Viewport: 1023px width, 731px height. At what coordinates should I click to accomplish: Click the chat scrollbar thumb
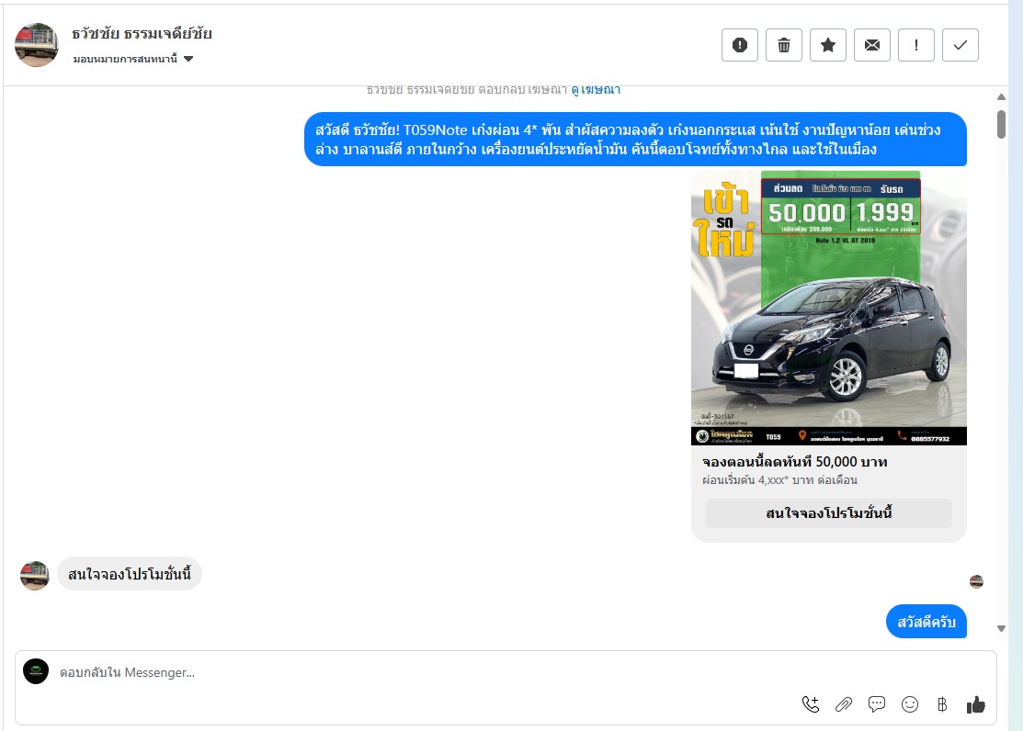[x=1002, y=125]
